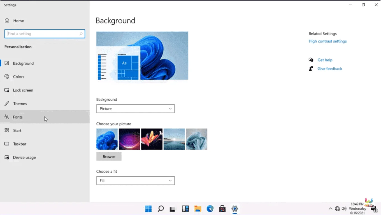
Task: Show hidden tray icons chevron
Action: pos(331,209)
